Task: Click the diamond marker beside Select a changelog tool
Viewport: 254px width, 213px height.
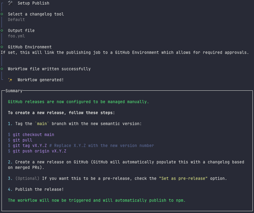Action: point(2,14)
